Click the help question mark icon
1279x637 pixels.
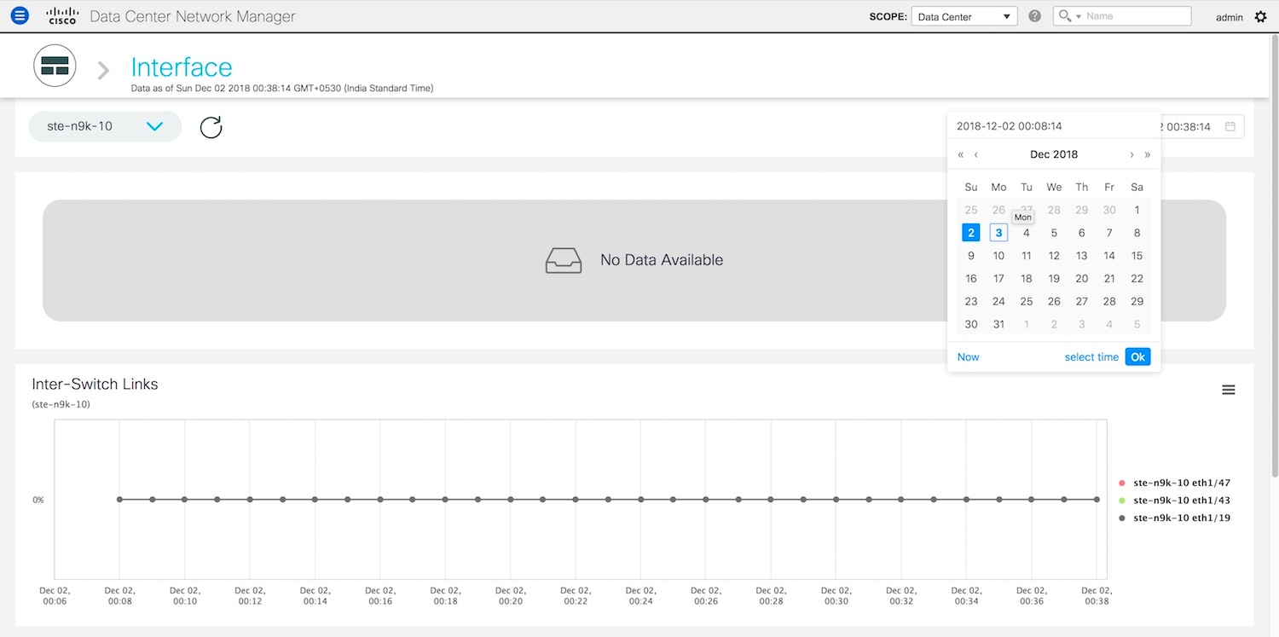[x=1034, y=16]
